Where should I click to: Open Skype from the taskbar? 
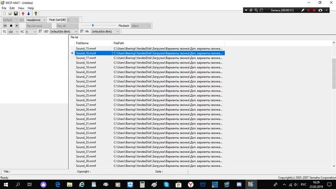pos(166,184)
